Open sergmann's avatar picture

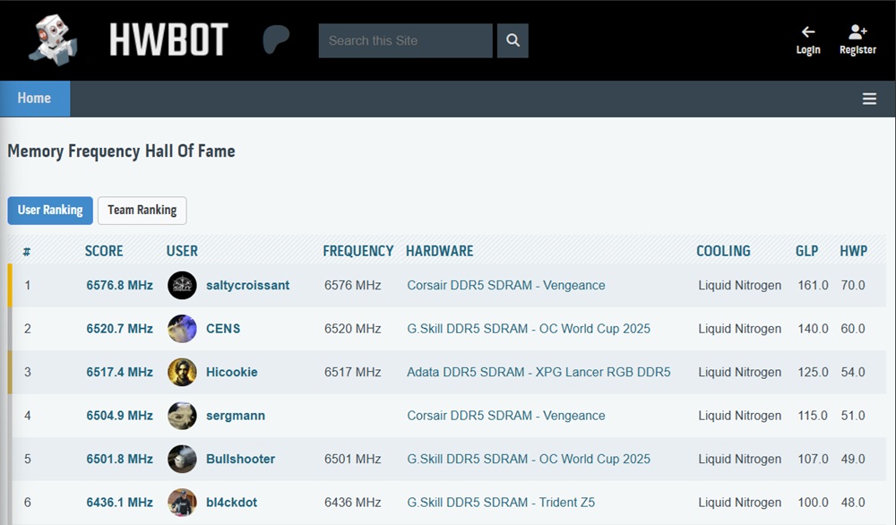[x=182, y=416]
